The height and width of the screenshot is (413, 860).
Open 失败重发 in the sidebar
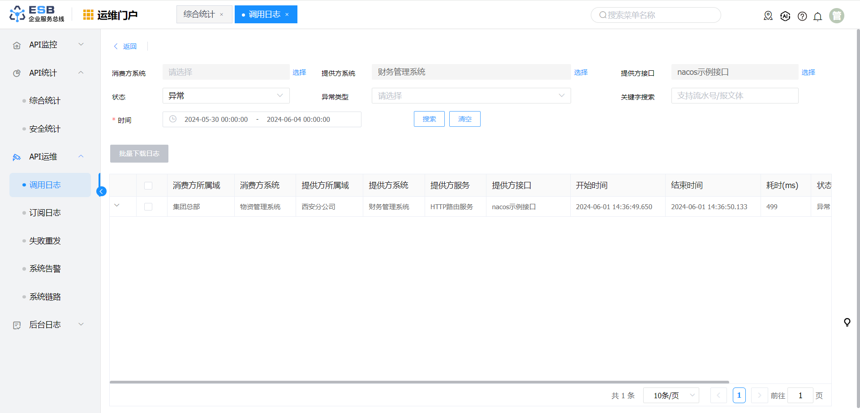[x=45, y=241]
